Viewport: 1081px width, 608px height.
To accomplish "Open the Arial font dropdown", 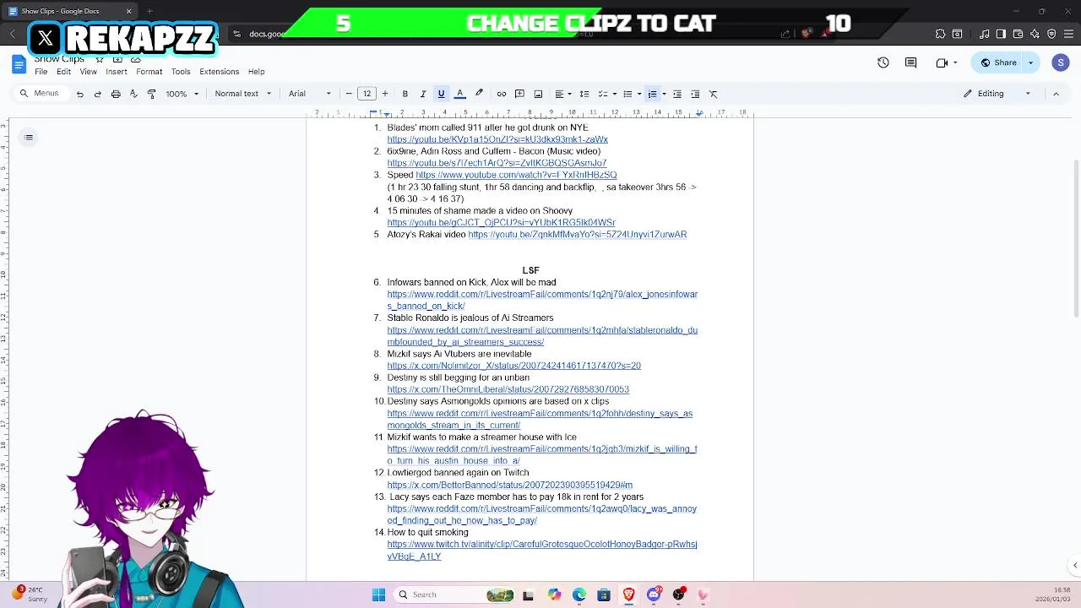I will coord(309,94).
